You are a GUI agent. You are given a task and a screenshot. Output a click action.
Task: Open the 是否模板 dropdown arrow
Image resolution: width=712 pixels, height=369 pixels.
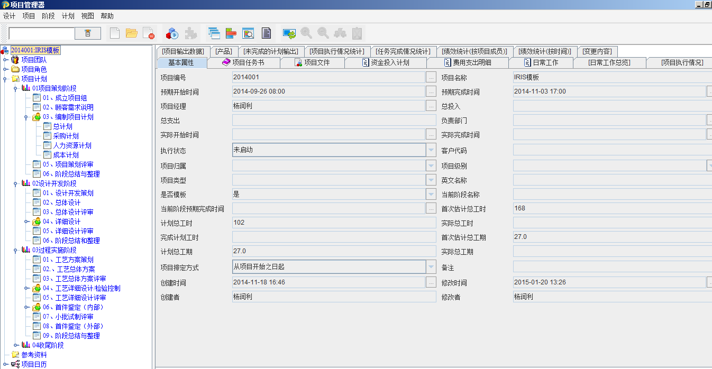point(432,194)
